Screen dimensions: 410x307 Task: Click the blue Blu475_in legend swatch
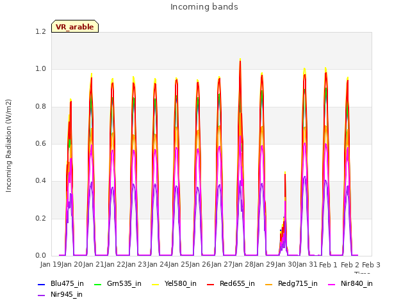pyautogui.click(x=41, y=284)
